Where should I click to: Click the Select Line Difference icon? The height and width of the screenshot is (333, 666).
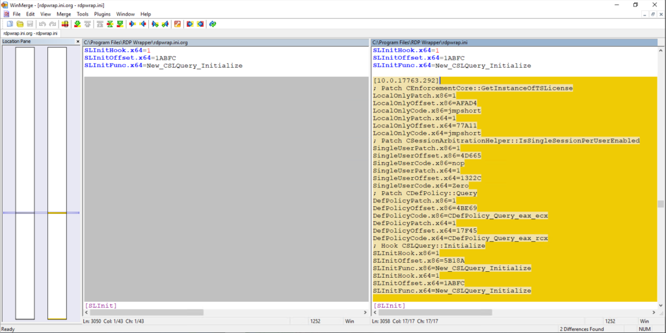[x=65, y=24]
